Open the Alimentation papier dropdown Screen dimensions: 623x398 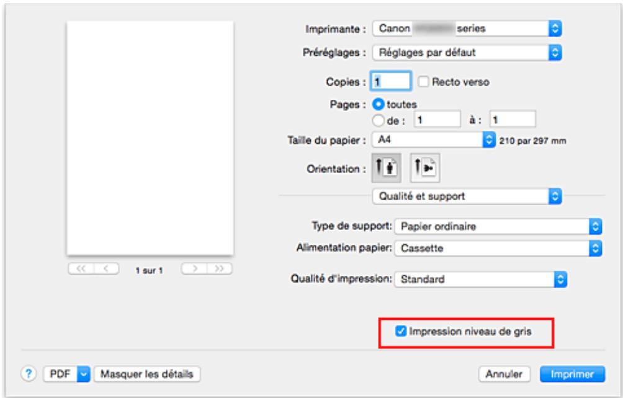498,249
